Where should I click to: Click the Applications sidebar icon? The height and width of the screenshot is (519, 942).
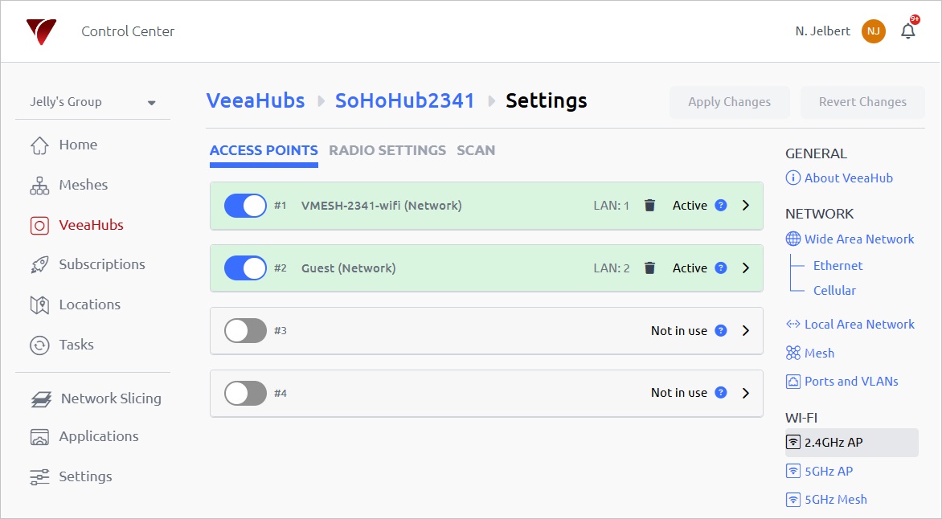pyautogui.click(x=39, y=437)
